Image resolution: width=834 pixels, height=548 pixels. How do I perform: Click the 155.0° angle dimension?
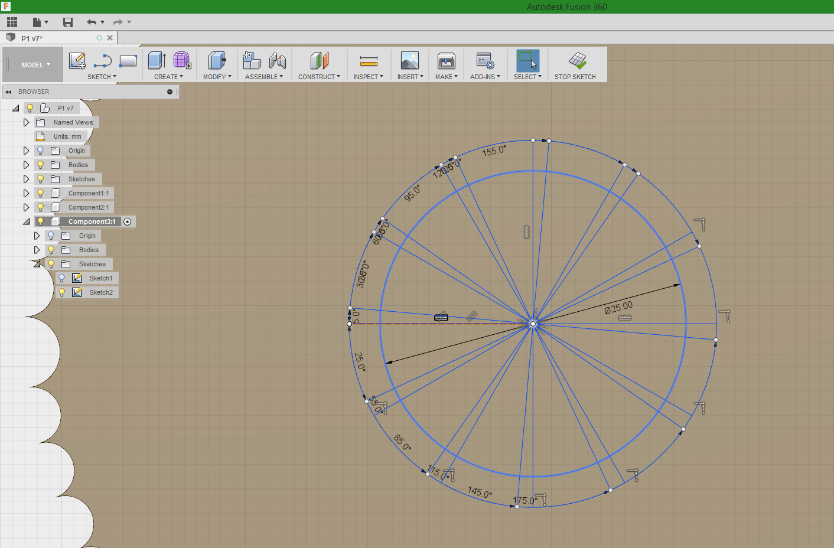pyautogui.click(x=494, y=151)
